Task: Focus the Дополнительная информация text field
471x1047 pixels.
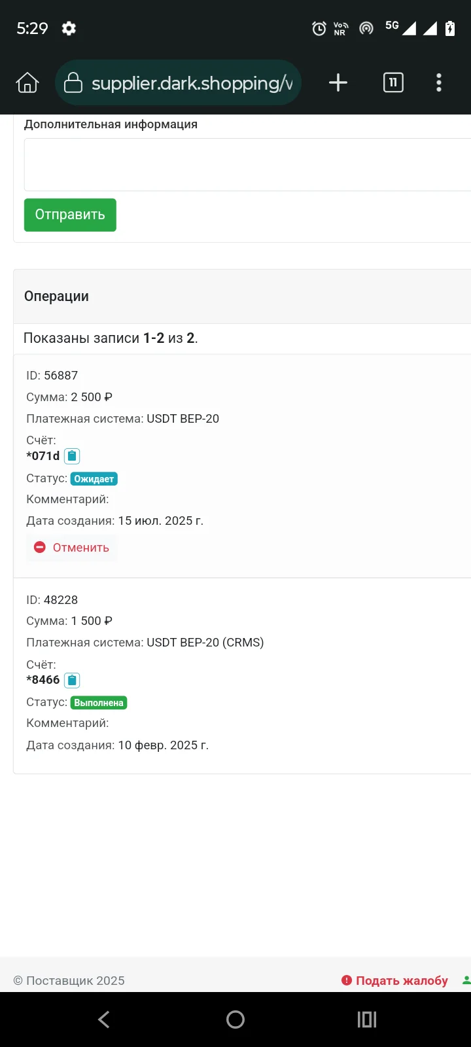Action: pyautogui.click(x=247, y=164)
